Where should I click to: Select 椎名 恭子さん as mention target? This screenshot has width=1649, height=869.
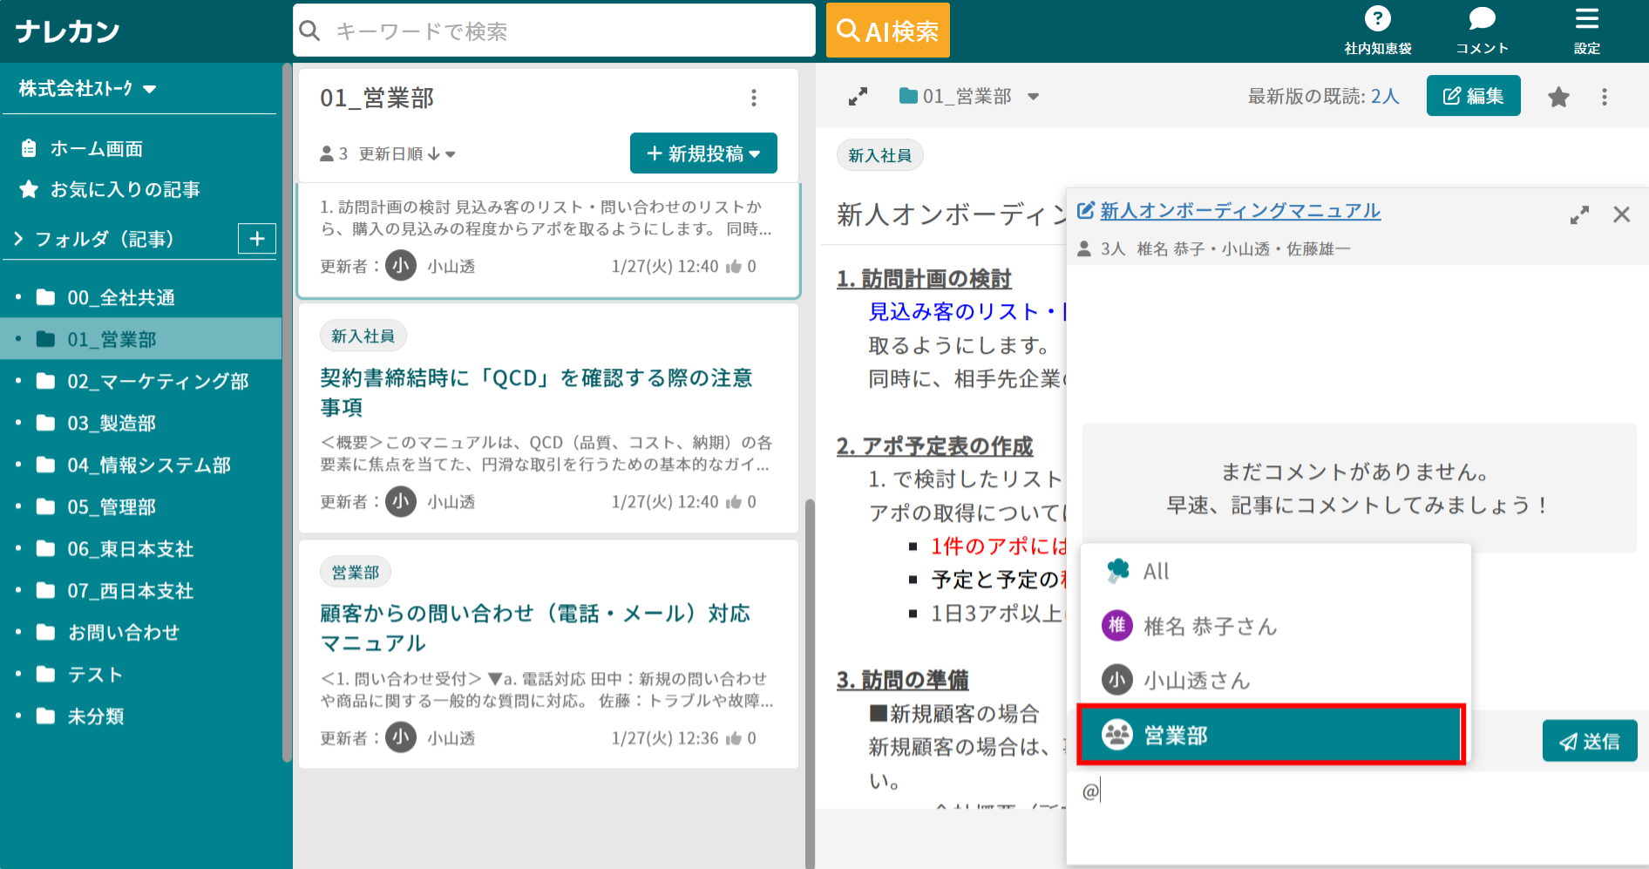tap(1211, 626)
